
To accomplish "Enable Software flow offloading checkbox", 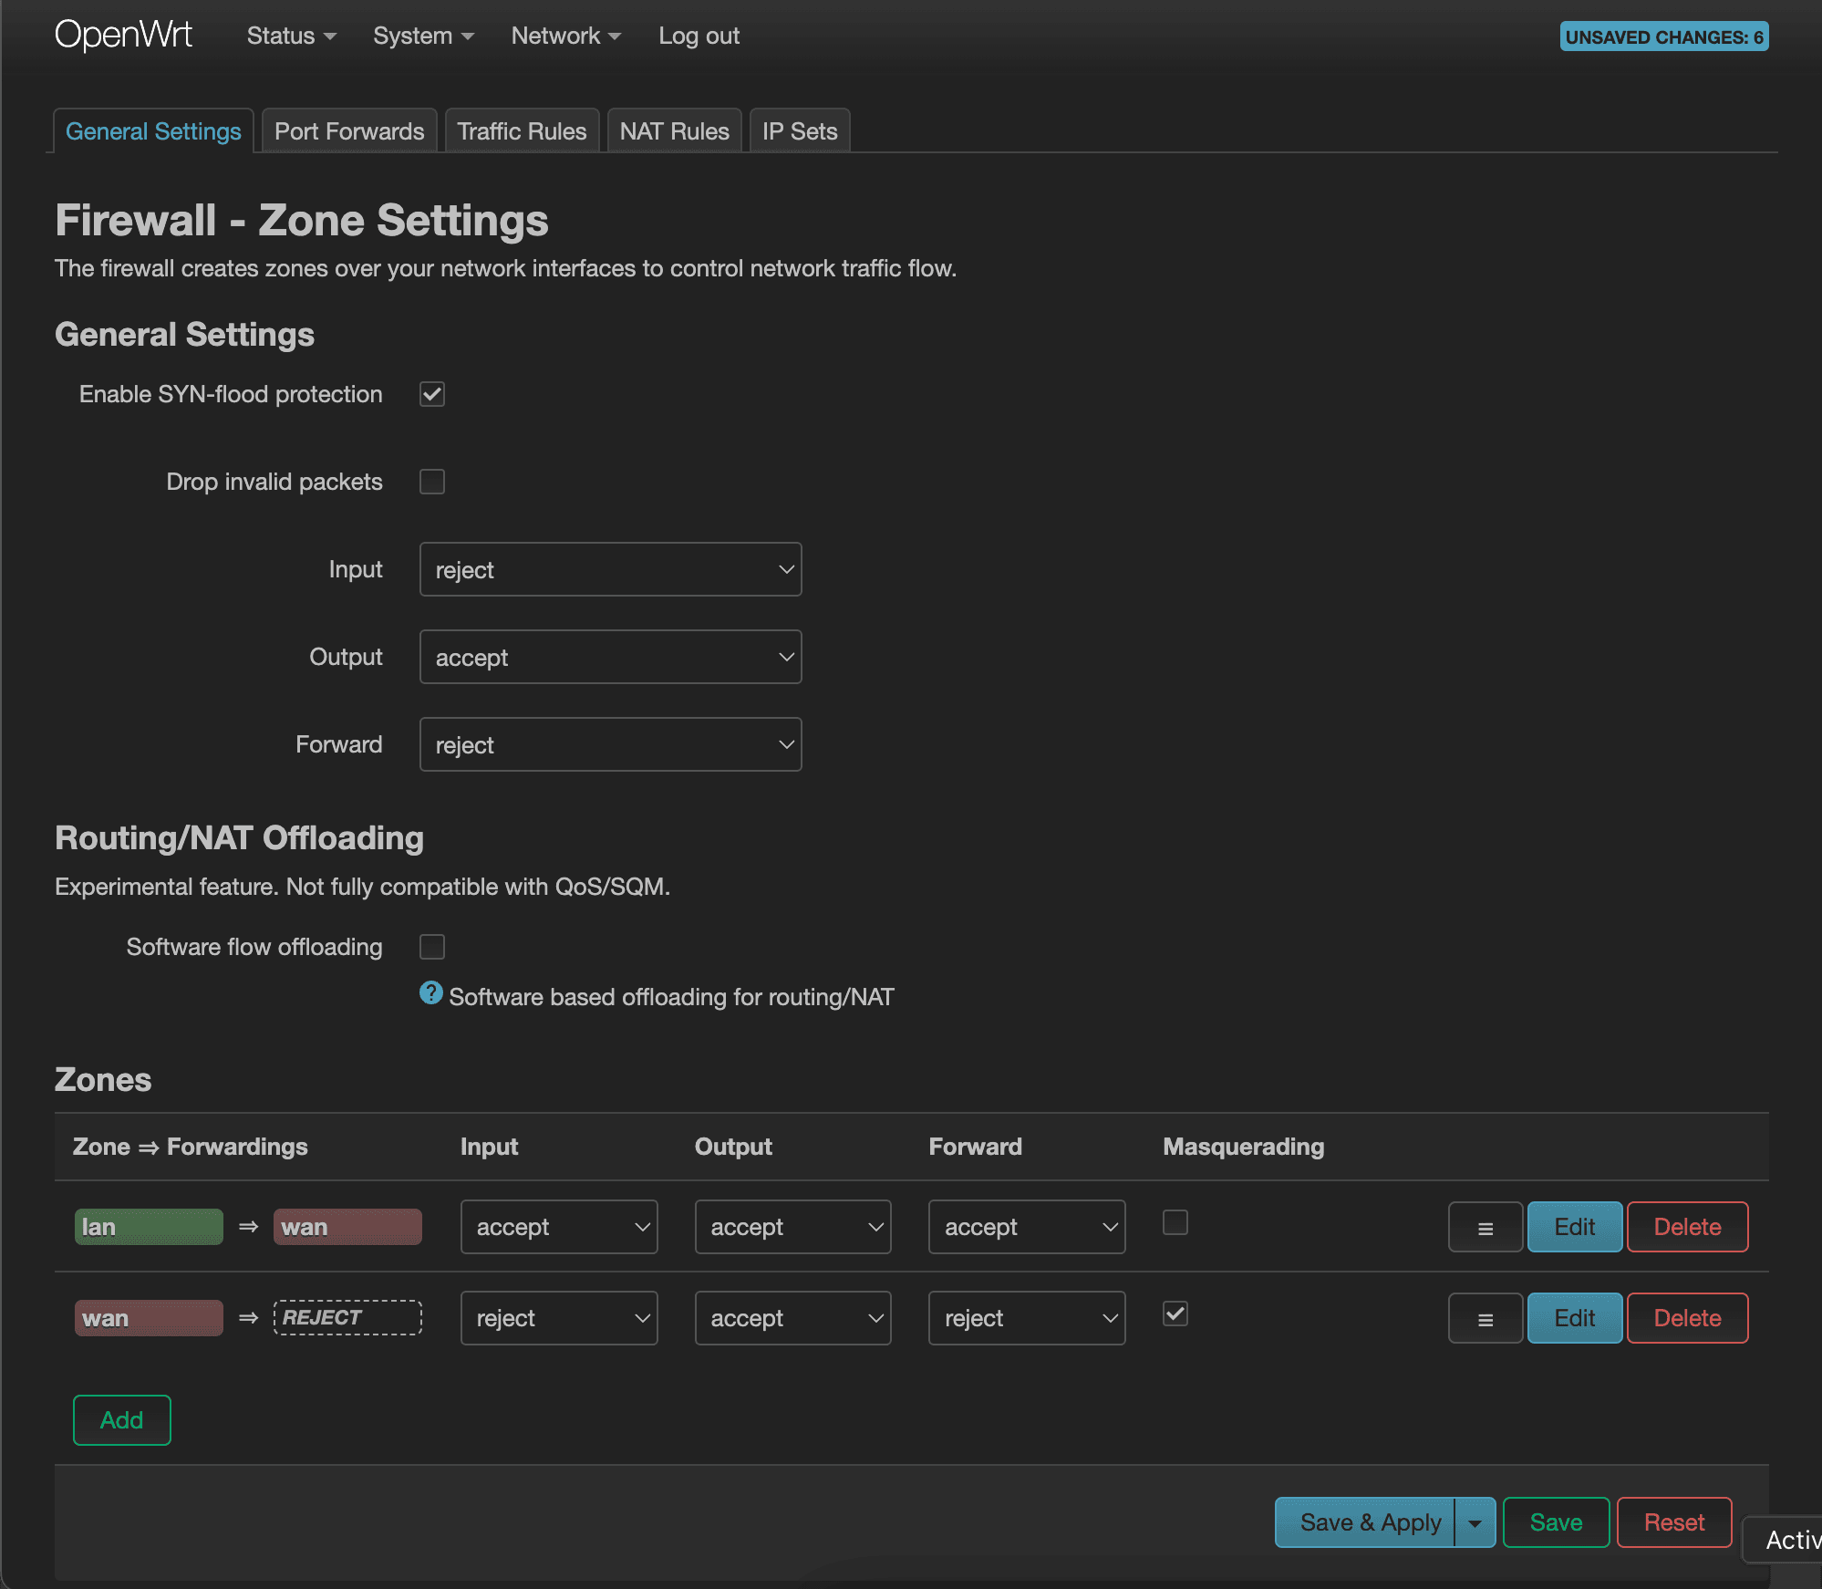I will 432,947.
